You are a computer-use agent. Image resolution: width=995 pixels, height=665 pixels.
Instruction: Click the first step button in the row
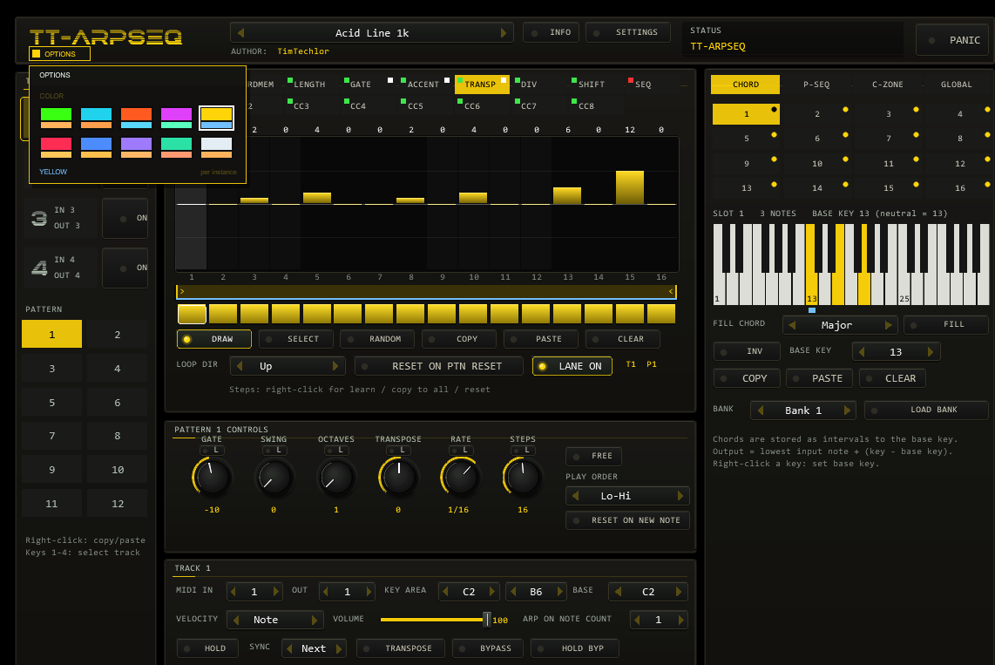click(192, 314)
